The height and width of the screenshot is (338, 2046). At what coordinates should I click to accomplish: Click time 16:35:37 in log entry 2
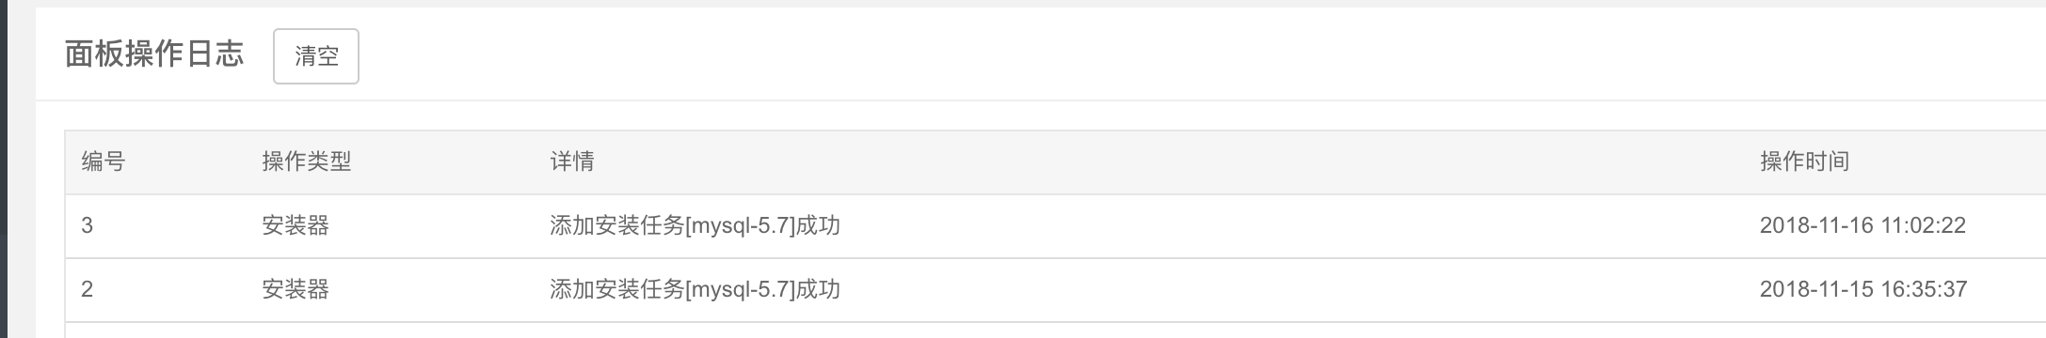pyautogui.click(x=1924, y=289)
